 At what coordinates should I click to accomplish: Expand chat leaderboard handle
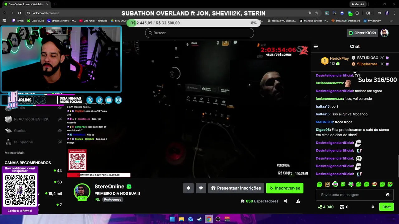[x=355, y=72]
